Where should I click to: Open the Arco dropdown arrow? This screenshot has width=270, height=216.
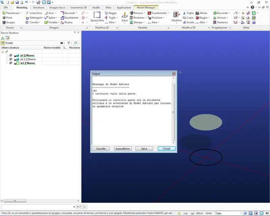[55, 13]
